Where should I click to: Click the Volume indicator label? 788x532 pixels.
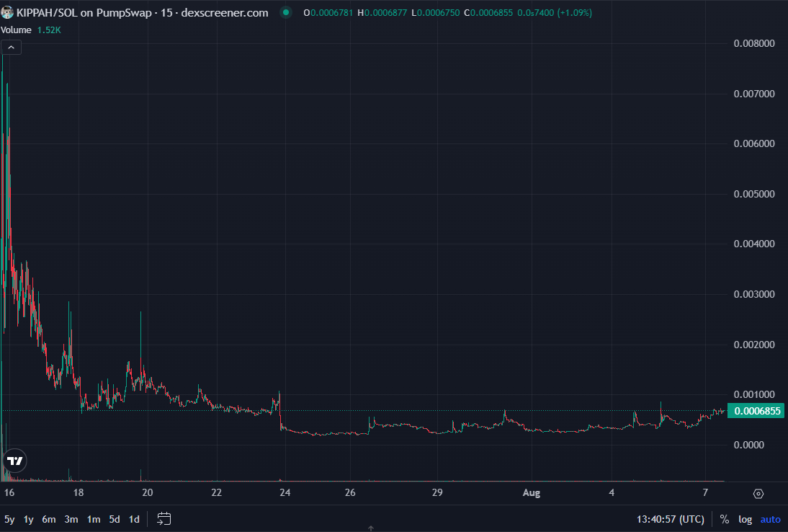point(16,30)
